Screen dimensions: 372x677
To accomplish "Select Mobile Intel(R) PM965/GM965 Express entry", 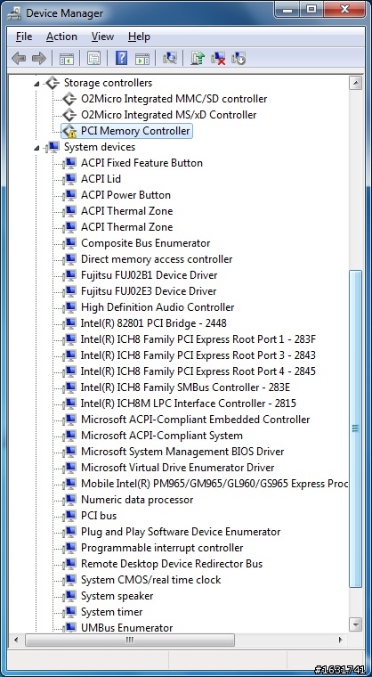I will click(x=214, y=484).
